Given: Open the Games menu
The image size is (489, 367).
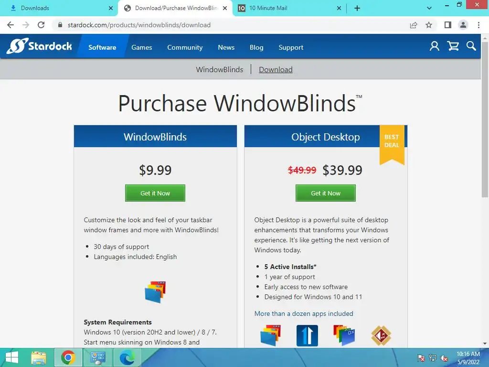Looking at the screenshot, I should [141, 47].
